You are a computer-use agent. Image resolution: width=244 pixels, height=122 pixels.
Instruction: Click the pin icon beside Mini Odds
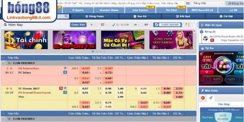(203, 91)
